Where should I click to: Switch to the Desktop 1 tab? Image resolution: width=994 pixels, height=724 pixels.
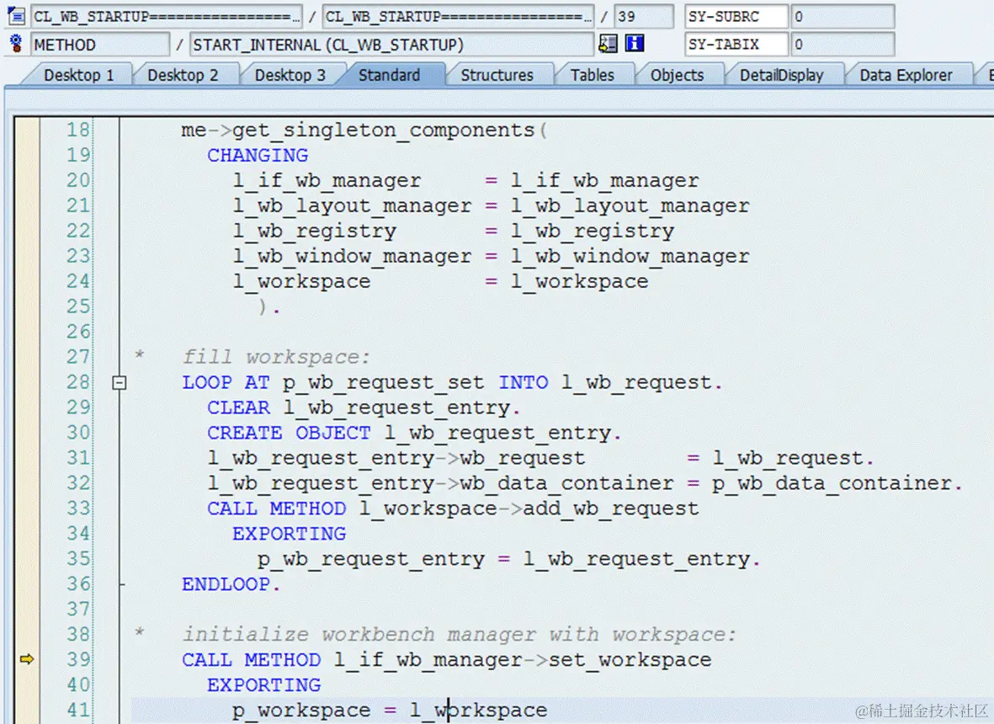(78, 75)
